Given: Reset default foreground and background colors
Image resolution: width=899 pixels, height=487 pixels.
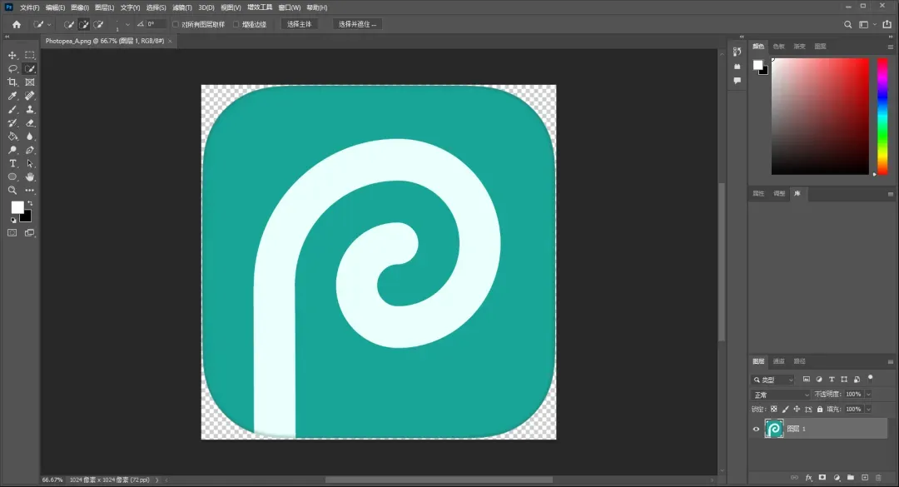Looking at the screenshot, I should pyautogui.click(x=13, y=220).
